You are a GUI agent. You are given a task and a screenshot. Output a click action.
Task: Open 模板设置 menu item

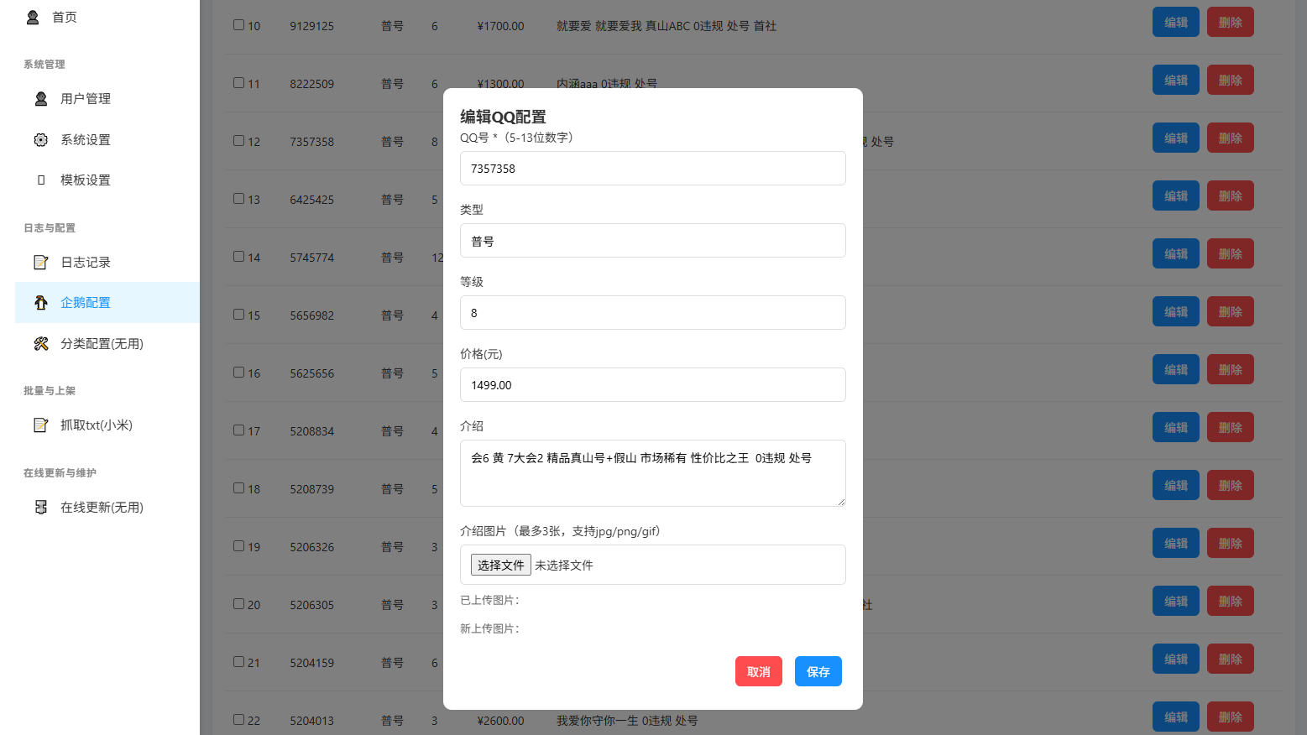pyautogui.click(x=85, y=180)
